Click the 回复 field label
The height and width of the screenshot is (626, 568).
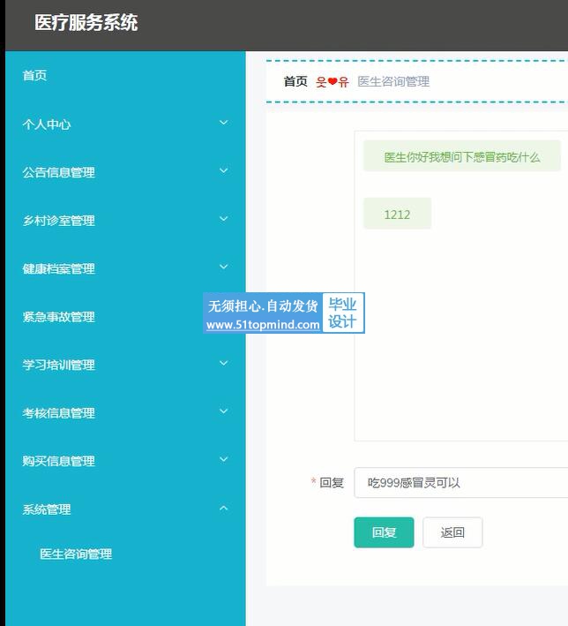[x=332, y=483]
